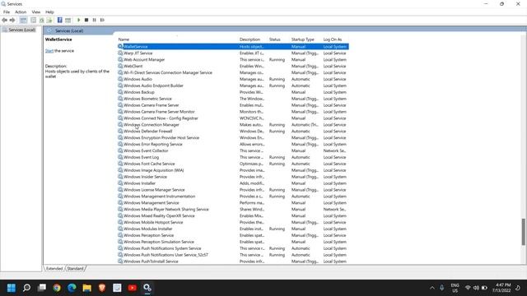Viewport: 527px width, 296px height.
Task: Click the Restart Service toolbar icon
Action: coord(102,20)
